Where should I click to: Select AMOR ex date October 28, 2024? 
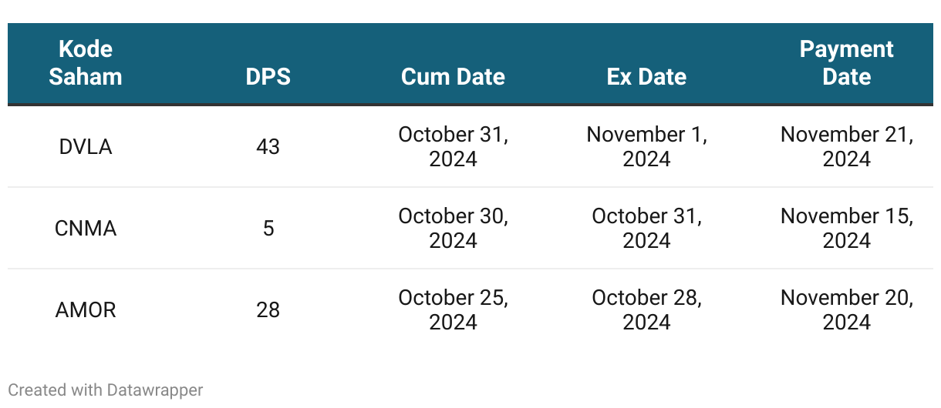[647, 309]
